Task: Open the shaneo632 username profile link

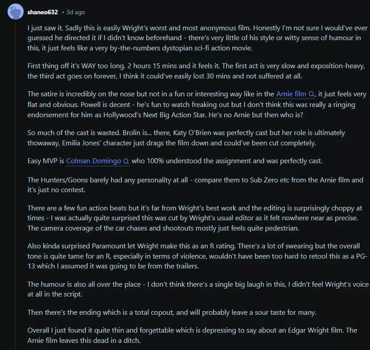Action: [43, 12]
